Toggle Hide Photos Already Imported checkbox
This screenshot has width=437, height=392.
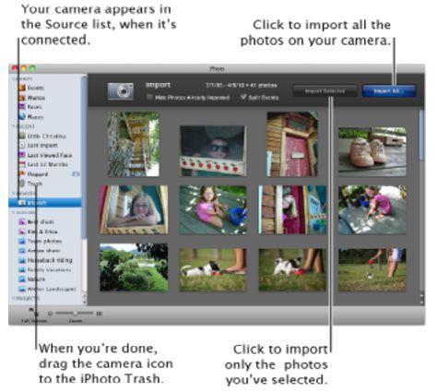[x=149, y=97]
